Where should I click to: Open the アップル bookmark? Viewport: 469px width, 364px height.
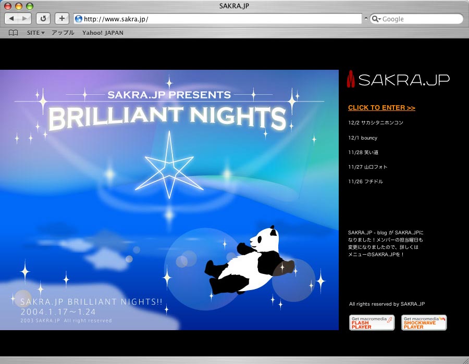[63, 33]
